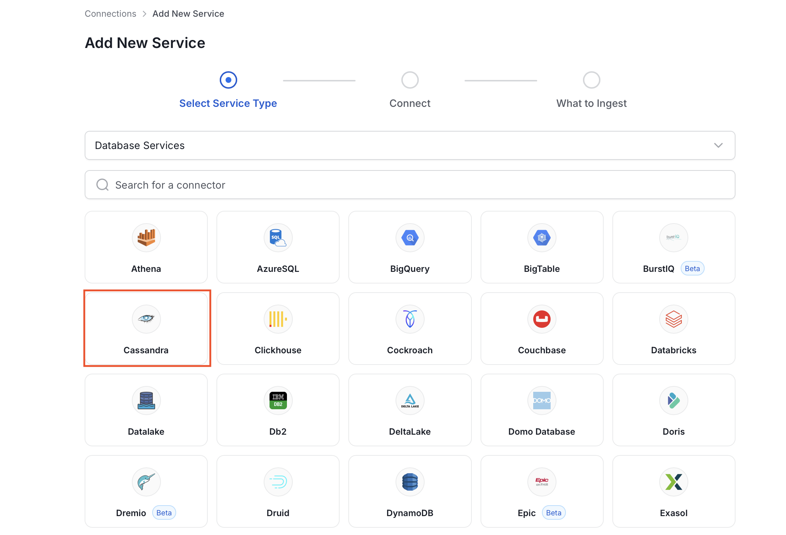Click the Dremio card name text
786x535 pixels.
pyautogui.click(x=131, y=513)
